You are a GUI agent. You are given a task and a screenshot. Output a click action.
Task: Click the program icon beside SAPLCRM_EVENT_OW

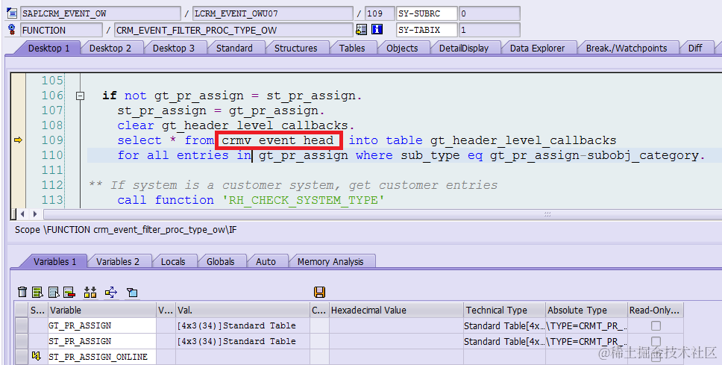pos(12,13)
